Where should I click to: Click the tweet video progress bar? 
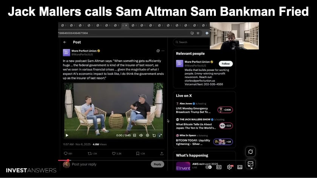[x=114, y=130]
